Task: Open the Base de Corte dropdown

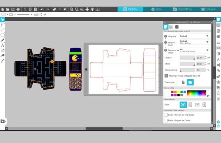Action: coord(195,42)
